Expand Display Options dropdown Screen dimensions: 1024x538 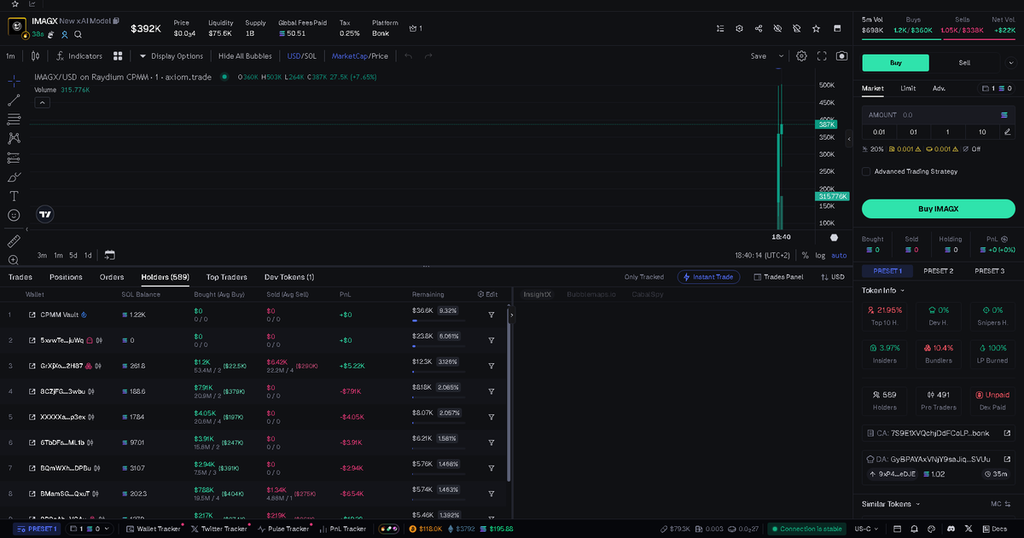(x=171, y=56)
